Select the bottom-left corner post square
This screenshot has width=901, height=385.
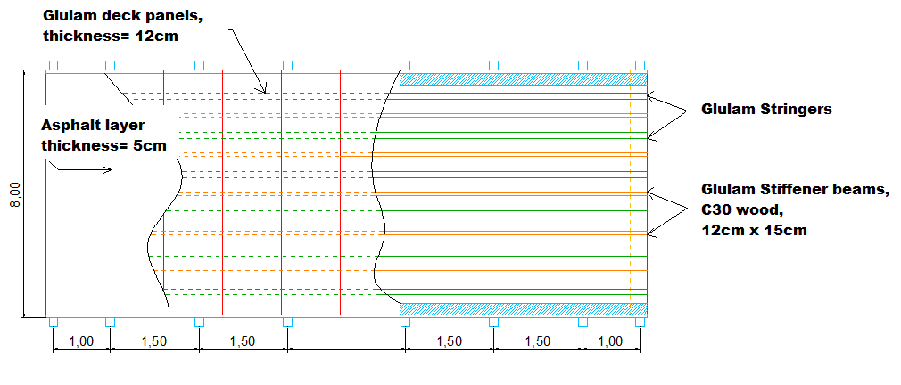click(53, 322)
